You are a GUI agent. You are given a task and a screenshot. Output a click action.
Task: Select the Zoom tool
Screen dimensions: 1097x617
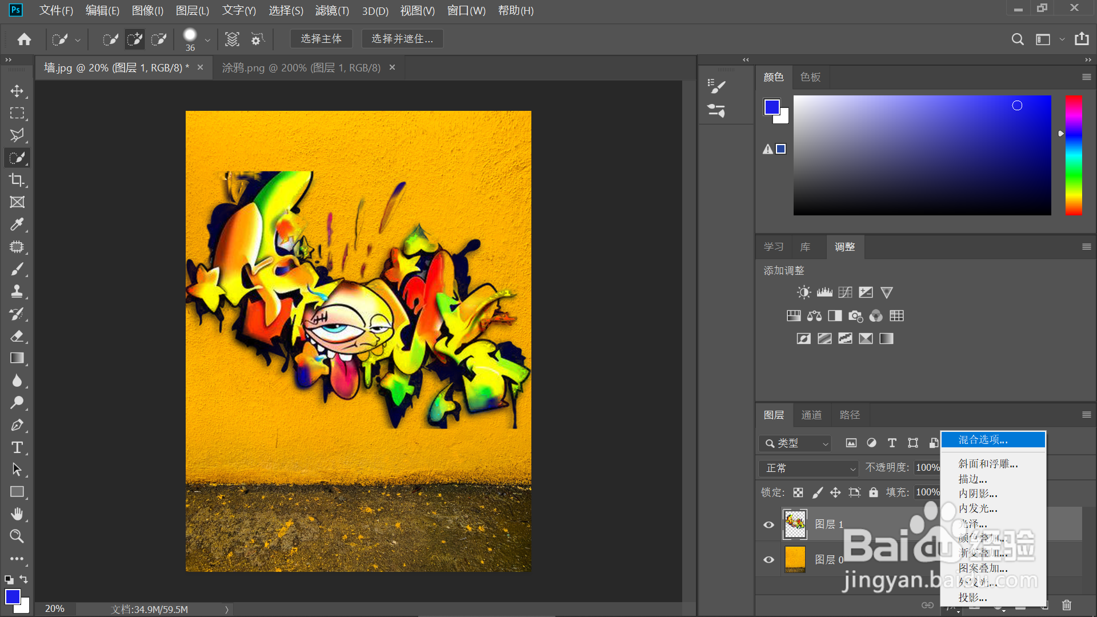click(x=17, y=536)
